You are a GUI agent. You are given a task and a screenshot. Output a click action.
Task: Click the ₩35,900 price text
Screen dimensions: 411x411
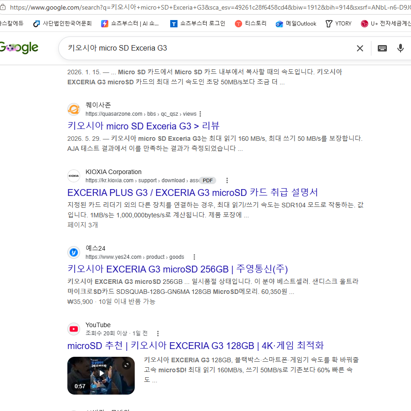80,302
